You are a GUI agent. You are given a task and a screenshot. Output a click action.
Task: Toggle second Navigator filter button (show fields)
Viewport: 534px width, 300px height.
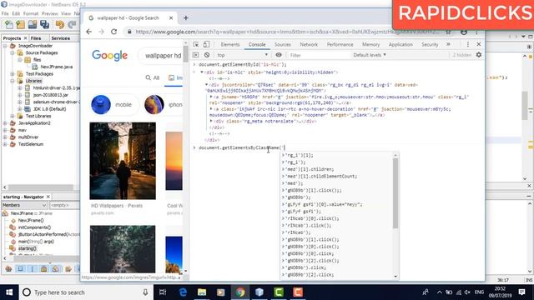[20, 269]
